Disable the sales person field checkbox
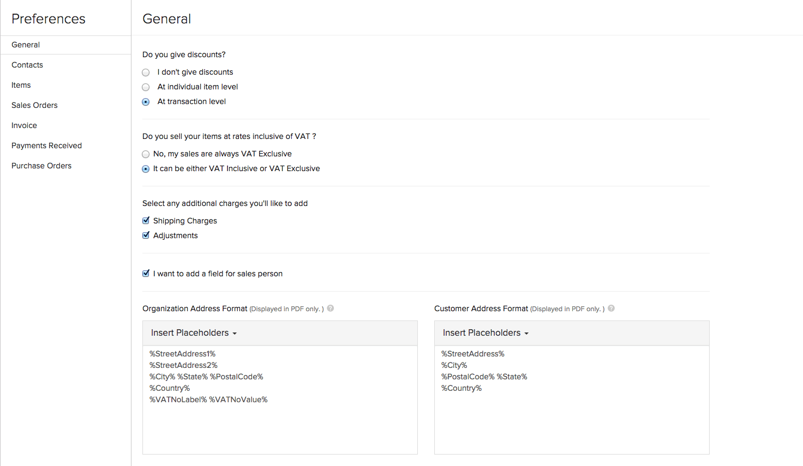 pyautogui.click(x=146, y=274)
